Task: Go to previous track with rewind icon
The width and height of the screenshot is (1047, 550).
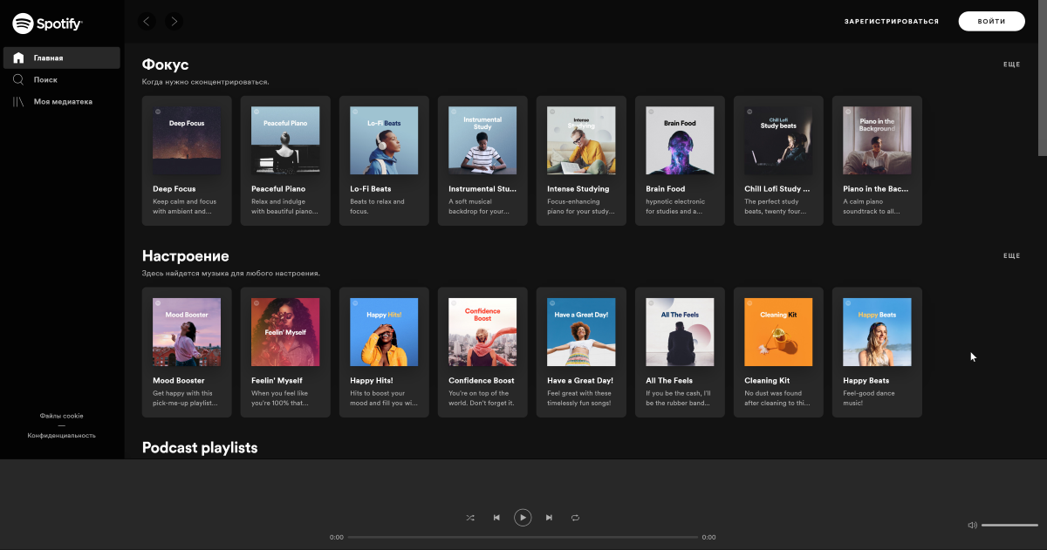Action: tap(496, 517)
